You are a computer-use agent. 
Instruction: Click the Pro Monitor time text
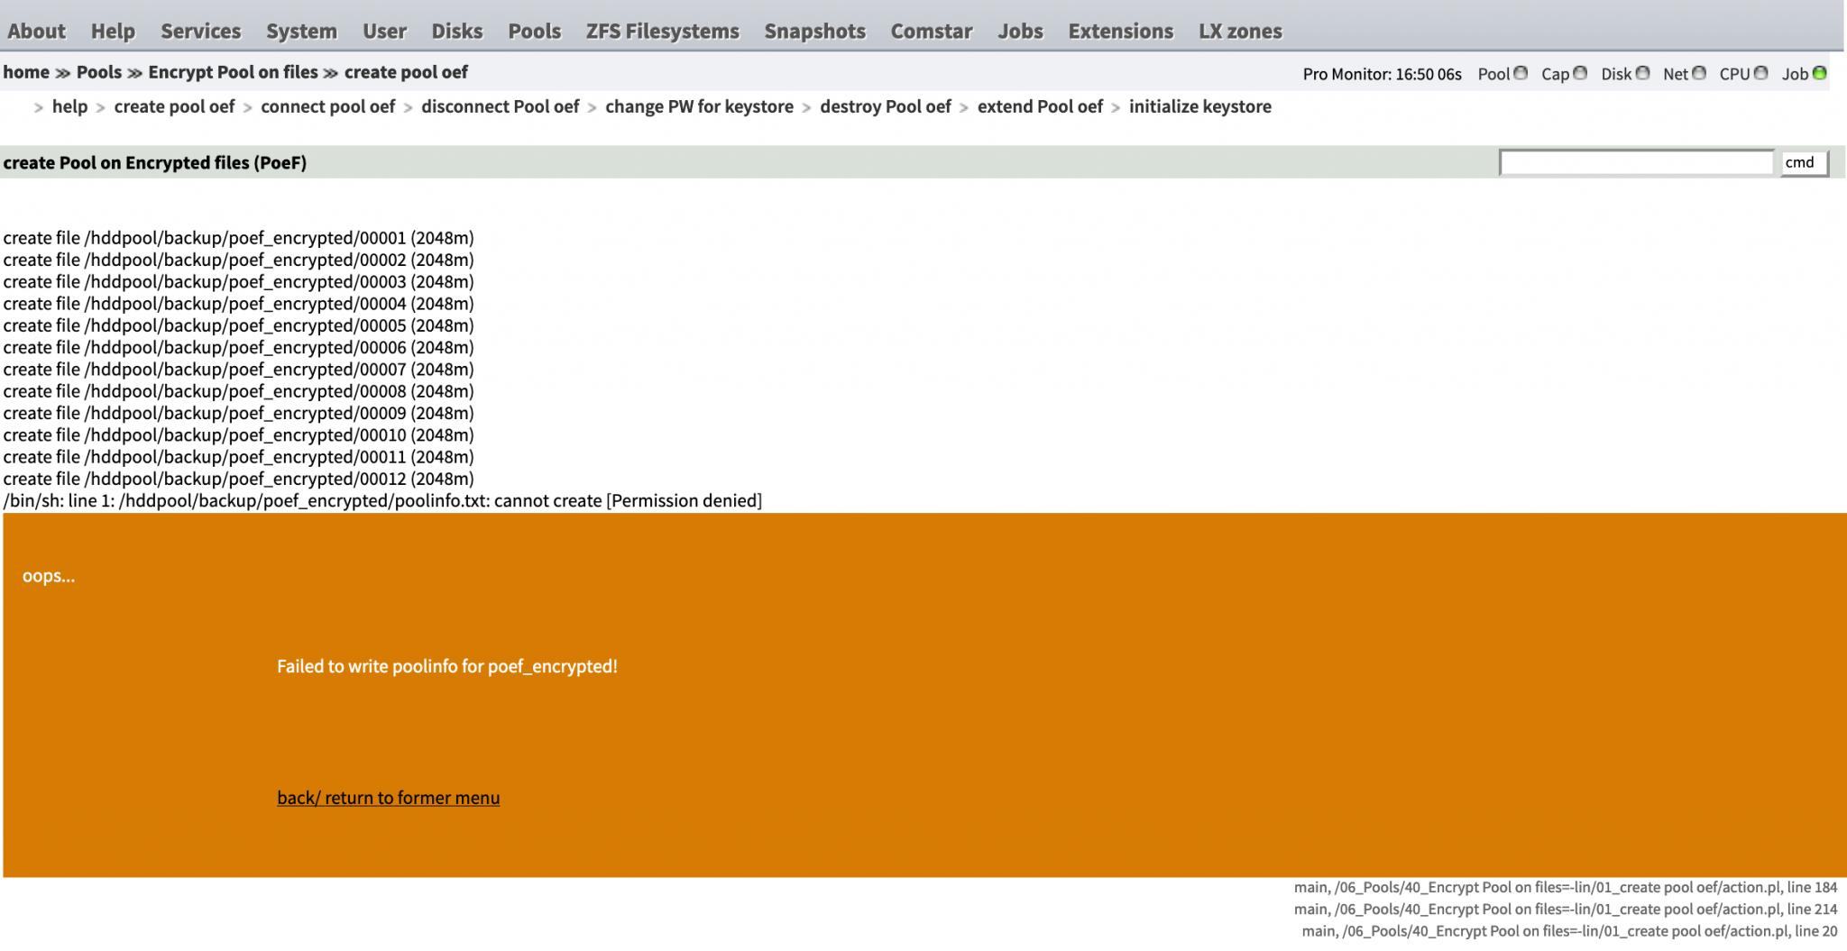(1382, 74)
